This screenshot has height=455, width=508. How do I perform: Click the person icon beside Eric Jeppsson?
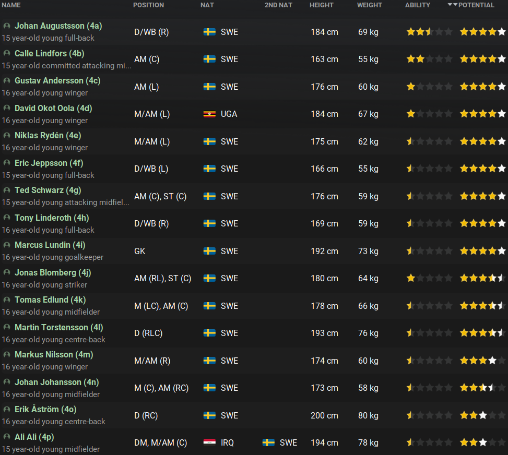tap(6, 163)
